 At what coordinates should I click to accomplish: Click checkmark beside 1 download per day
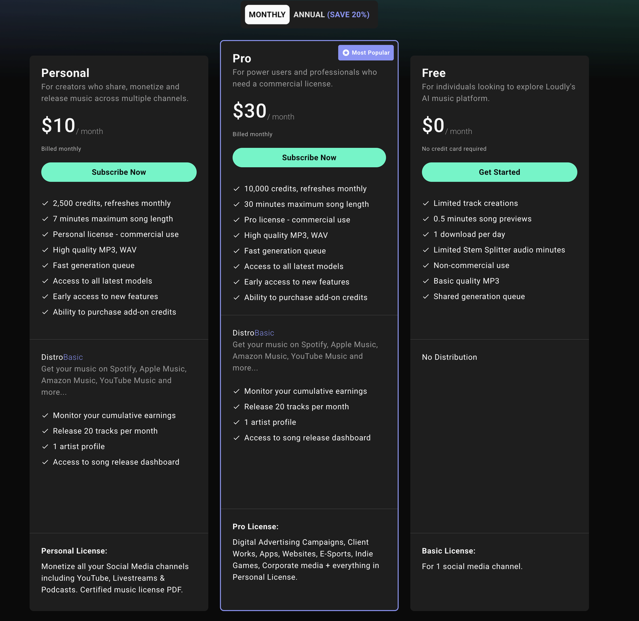[426, 234]
